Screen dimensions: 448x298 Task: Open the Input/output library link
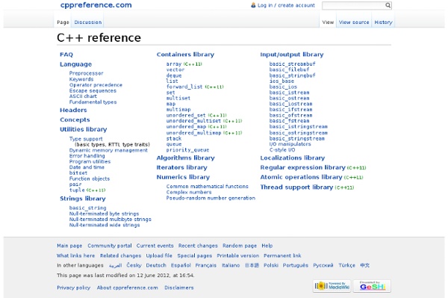click(292, 55)
